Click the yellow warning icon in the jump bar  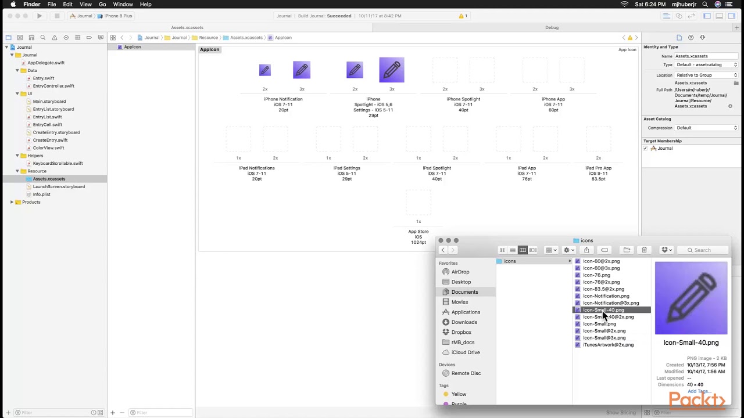629,38
